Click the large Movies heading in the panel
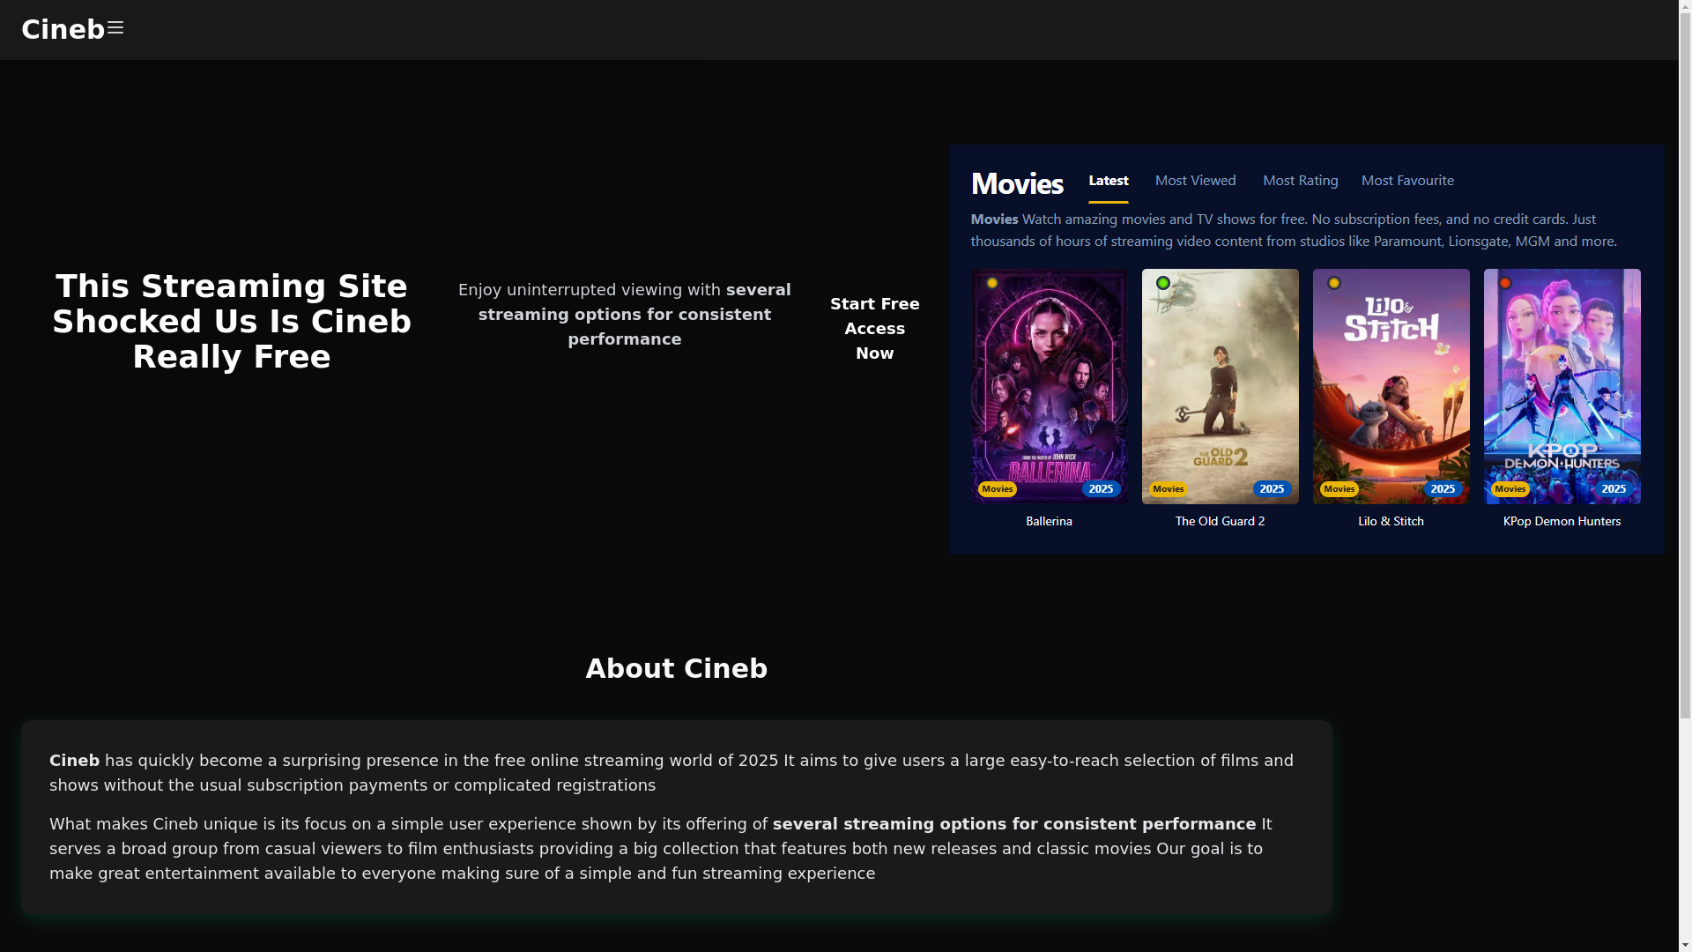Image resolution: width=1692 pixels, height=952 pixels. tap(1017, 183)
